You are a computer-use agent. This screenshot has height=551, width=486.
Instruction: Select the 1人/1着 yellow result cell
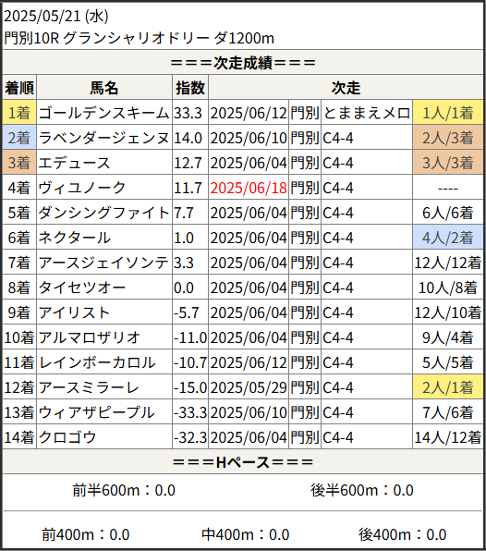point(447,113)
